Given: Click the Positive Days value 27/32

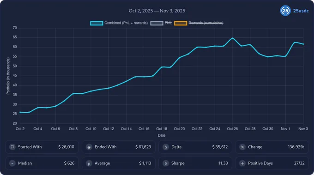Looking at the screenshot, I should (x=299, y=163).
